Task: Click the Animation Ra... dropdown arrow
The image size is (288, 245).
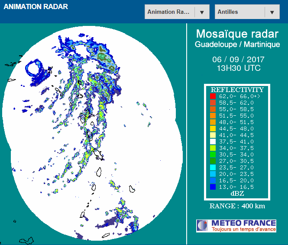Action: point(202,12)
